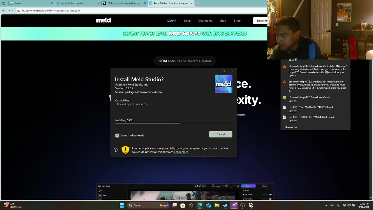Click Meld Studio app preview screenshot on page

coord(185,192)
